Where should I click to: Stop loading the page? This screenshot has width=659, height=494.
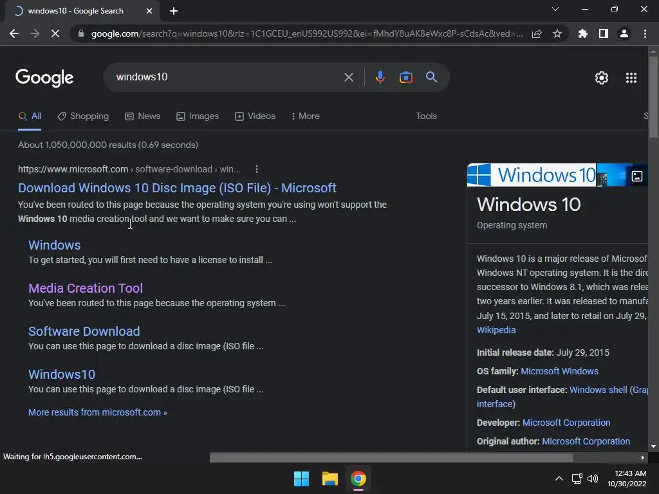(x=55, y=33)
